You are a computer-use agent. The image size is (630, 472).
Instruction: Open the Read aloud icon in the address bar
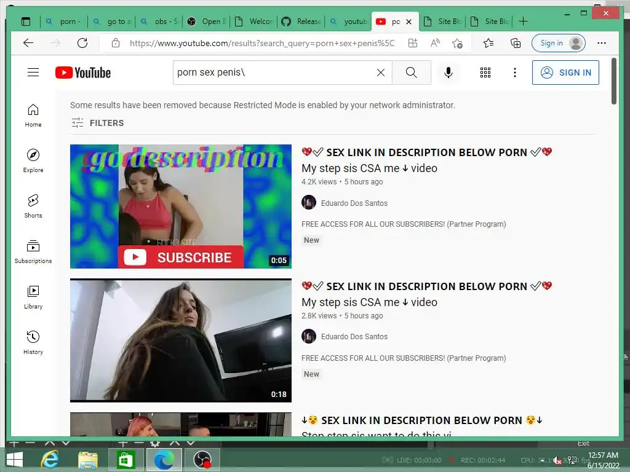tap(435, 43)
